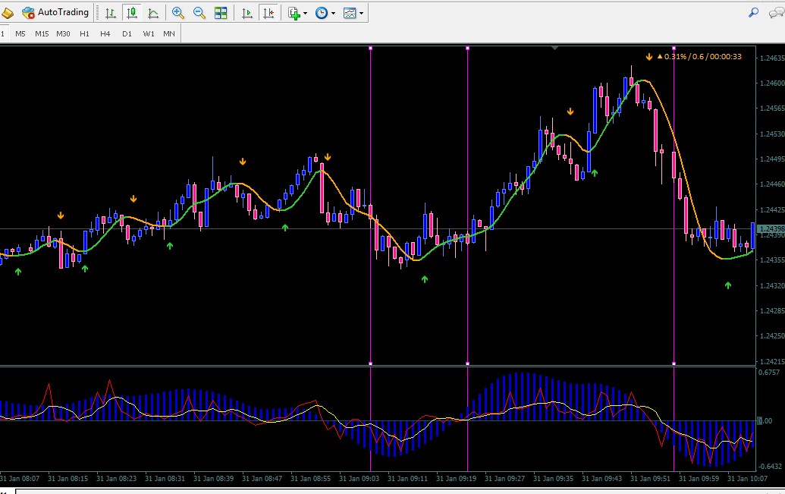This screenshot has width=785, height=494.
Task: Open the chat bubbles icon
Action: tap(777, 13)
